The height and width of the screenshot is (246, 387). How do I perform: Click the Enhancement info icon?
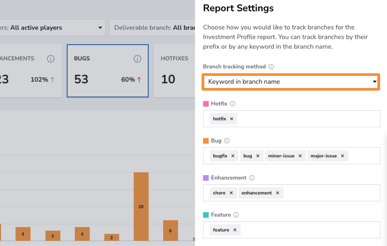252,178
